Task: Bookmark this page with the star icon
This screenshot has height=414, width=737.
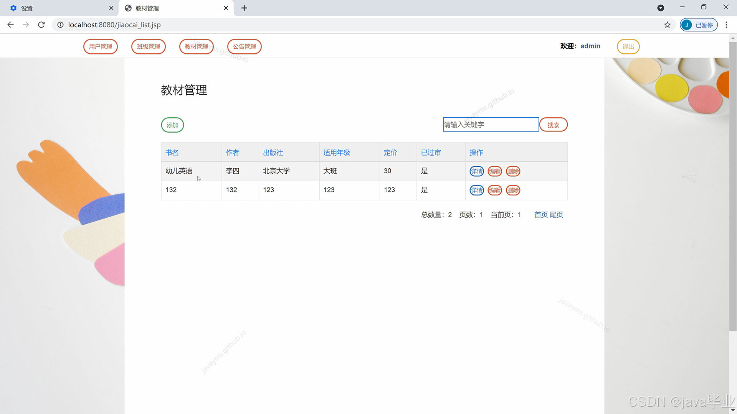Action: click(668, 25)
